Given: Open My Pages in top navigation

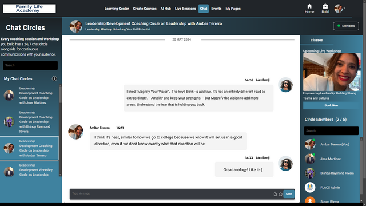Looking at the screenshot, I should 233,9.
